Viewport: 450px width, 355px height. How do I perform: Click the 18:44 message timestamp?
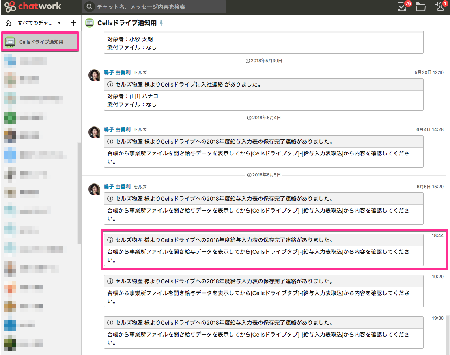coord(438,235)
